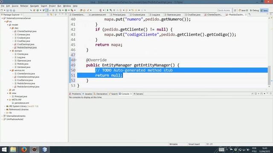This screenshot has width=273, height=153.
Task: Click Collapse All icon in Package Explorer
Action: pos(48,15)
